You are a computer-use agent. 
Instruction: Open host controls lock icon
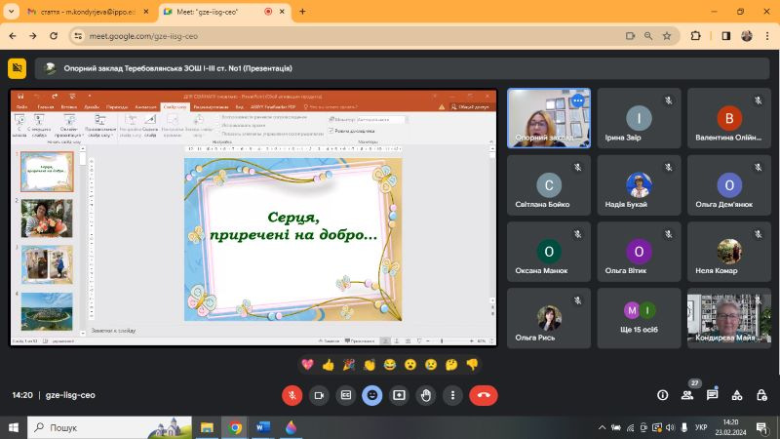coord(761,395)
